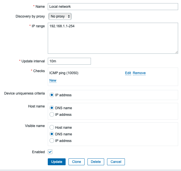
Task: Set Visible name to Host name
Action: pos(52,128)
